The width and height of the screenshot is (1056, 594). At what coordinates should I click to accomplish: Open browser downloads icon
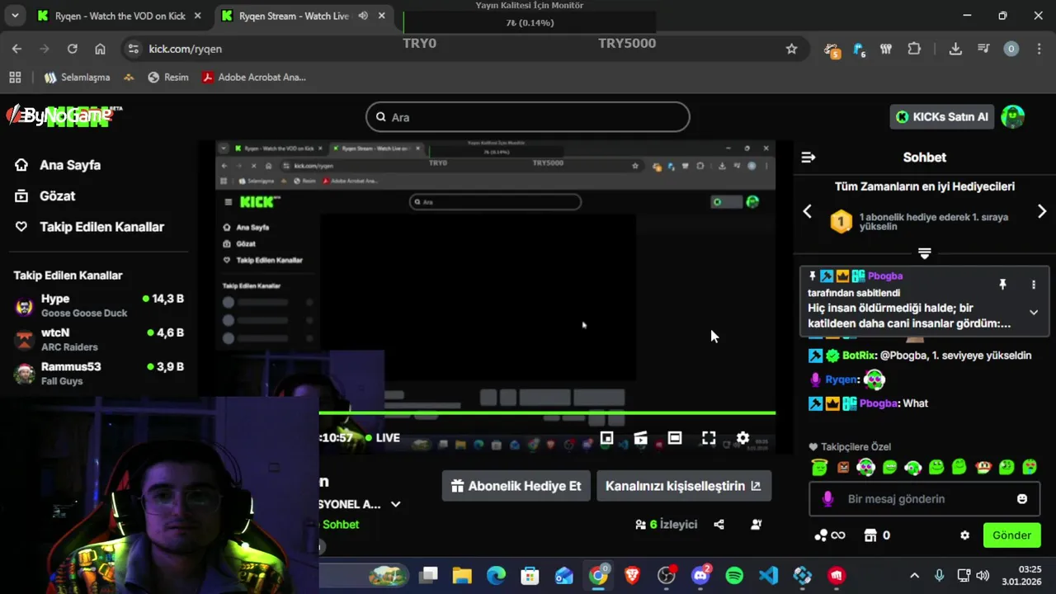pos(955,49)
